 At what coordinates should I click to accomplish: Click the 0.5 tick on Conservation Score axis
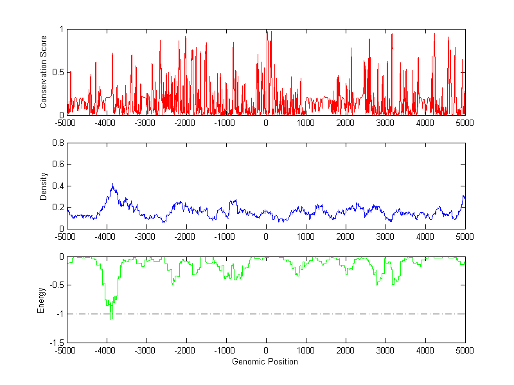point(57,72)
